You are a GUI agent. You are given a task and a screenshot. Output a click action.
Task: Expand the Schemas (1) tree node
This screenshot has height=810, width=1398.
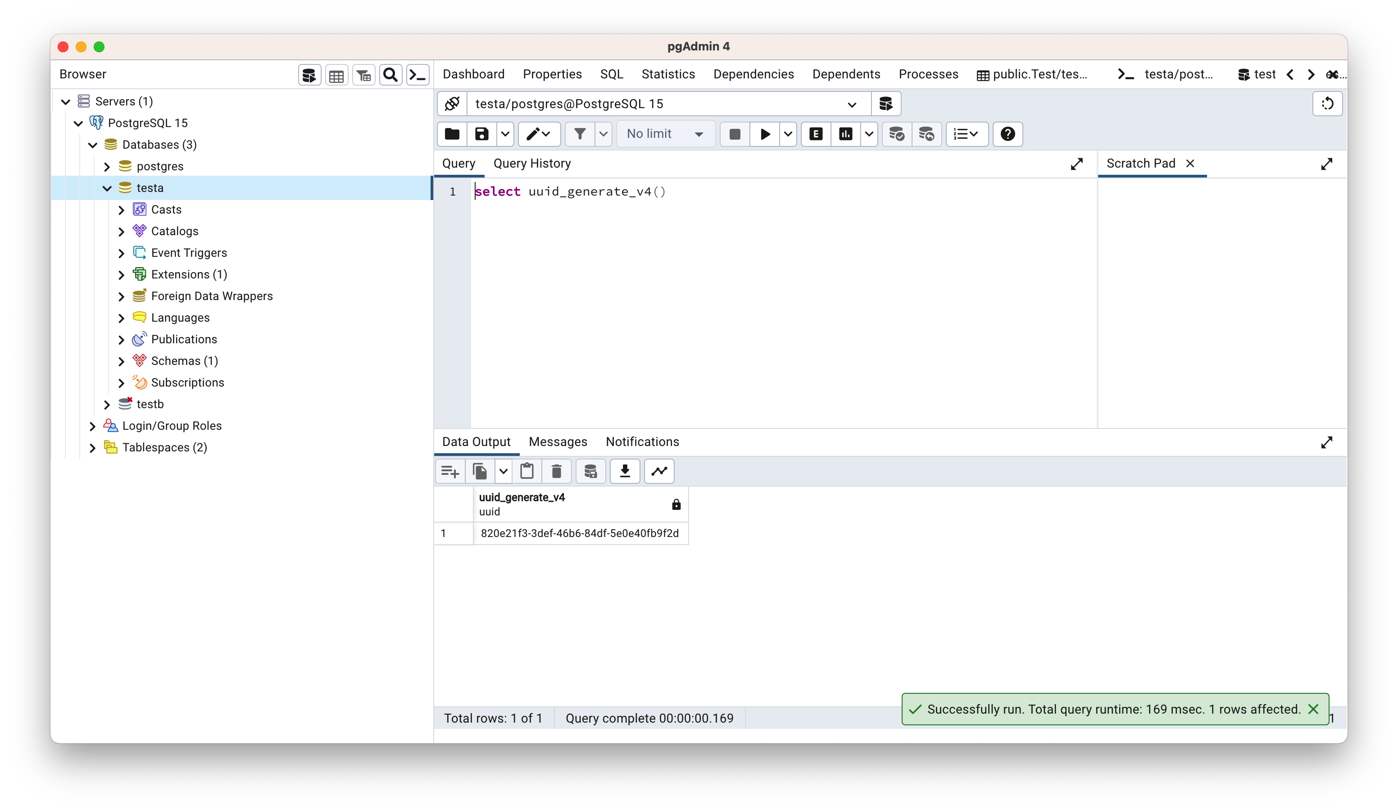tap(122, 361)
